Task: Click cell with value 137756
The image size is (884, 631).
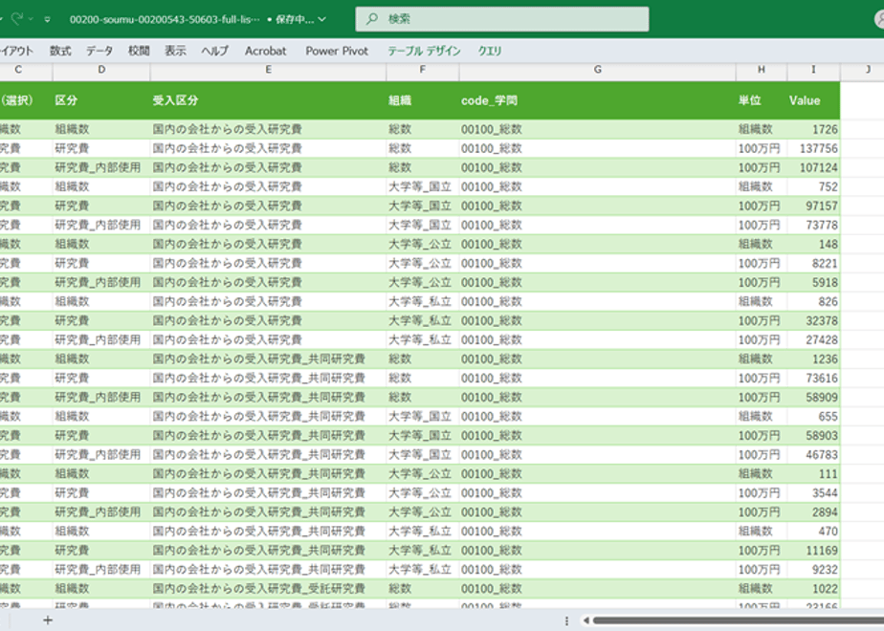Action: 813,148
